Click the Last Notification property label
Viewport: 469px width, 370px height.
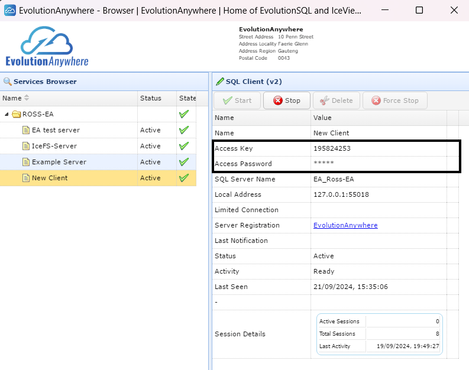tap(241, 241)
